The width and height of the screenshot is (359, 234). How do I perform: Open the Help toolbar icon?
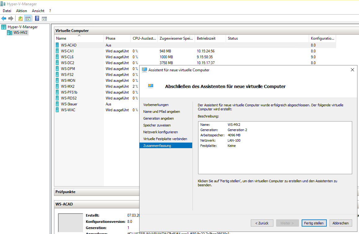[x=37, y=19]
